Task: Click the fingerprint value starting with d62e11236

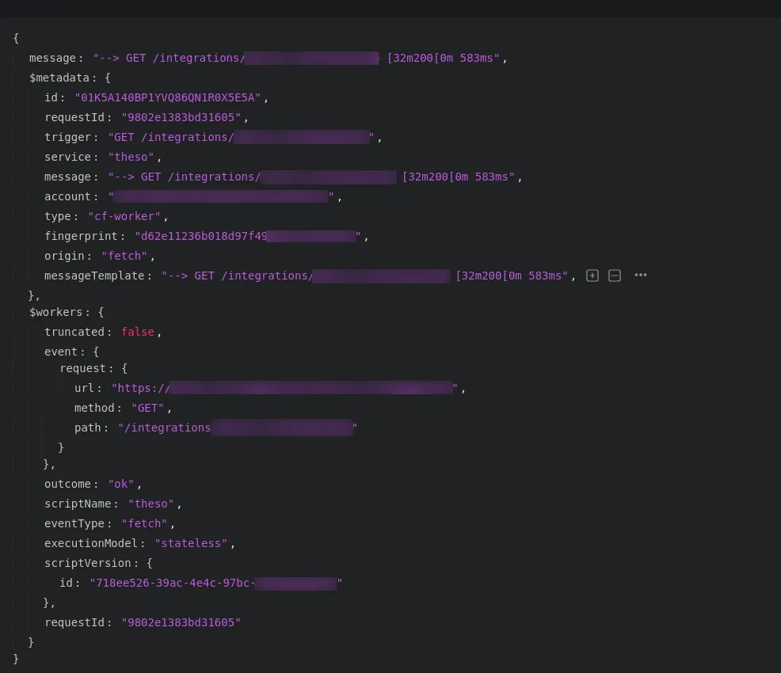Action: pyautogui.click(x=247, y=236)
